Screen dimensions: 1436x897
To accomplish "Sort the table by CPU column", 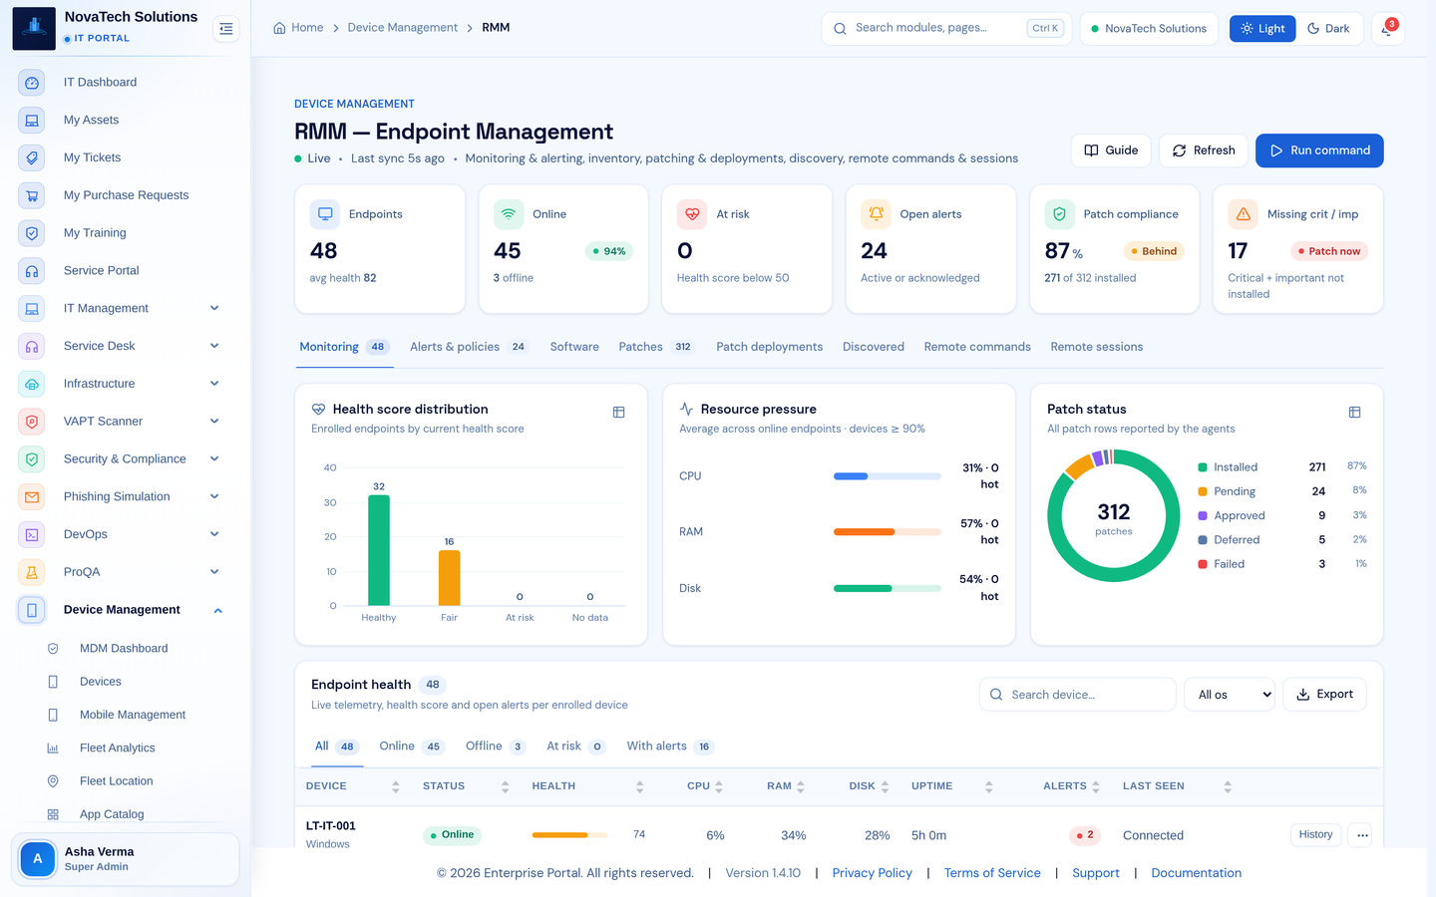I will coord(705,786).
